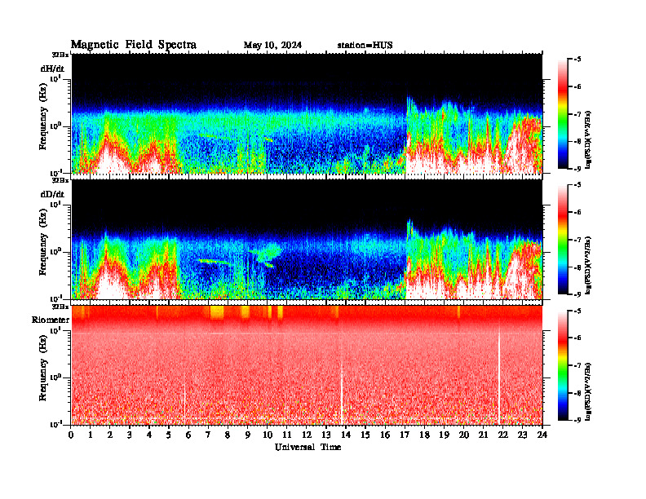Click hour 24 on the Universal Time axis
Image resolution: width=646 pixels, height=499 pixels.
click(542, 435)
